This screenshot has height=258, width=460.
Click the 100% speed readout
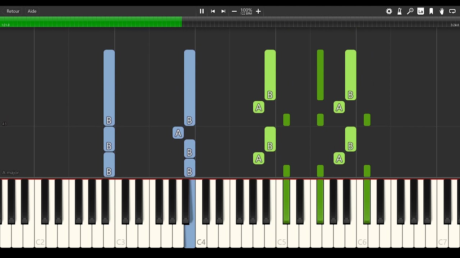click(x=246, y=10)
